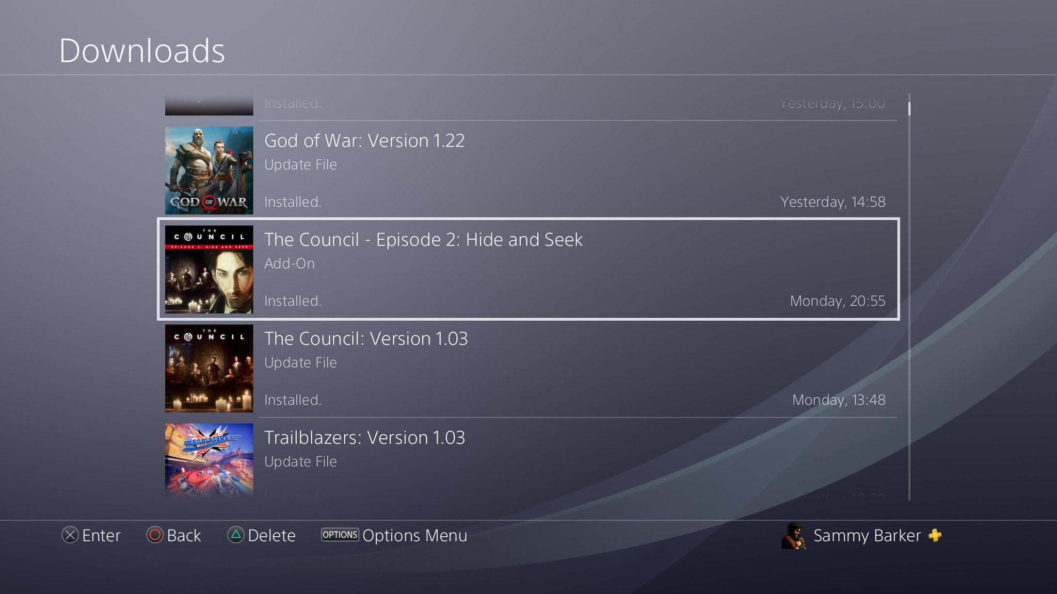1057x594 pixels.
Task: Select The Council Episode 2 download entry
Action: coord(528,269)
